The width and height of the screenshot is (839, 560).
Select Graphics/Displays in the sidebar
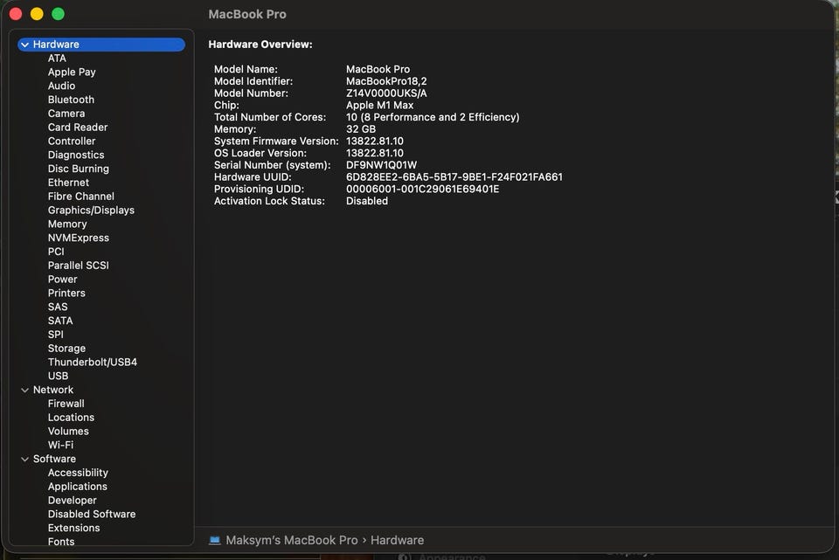[x=91, y=211]
